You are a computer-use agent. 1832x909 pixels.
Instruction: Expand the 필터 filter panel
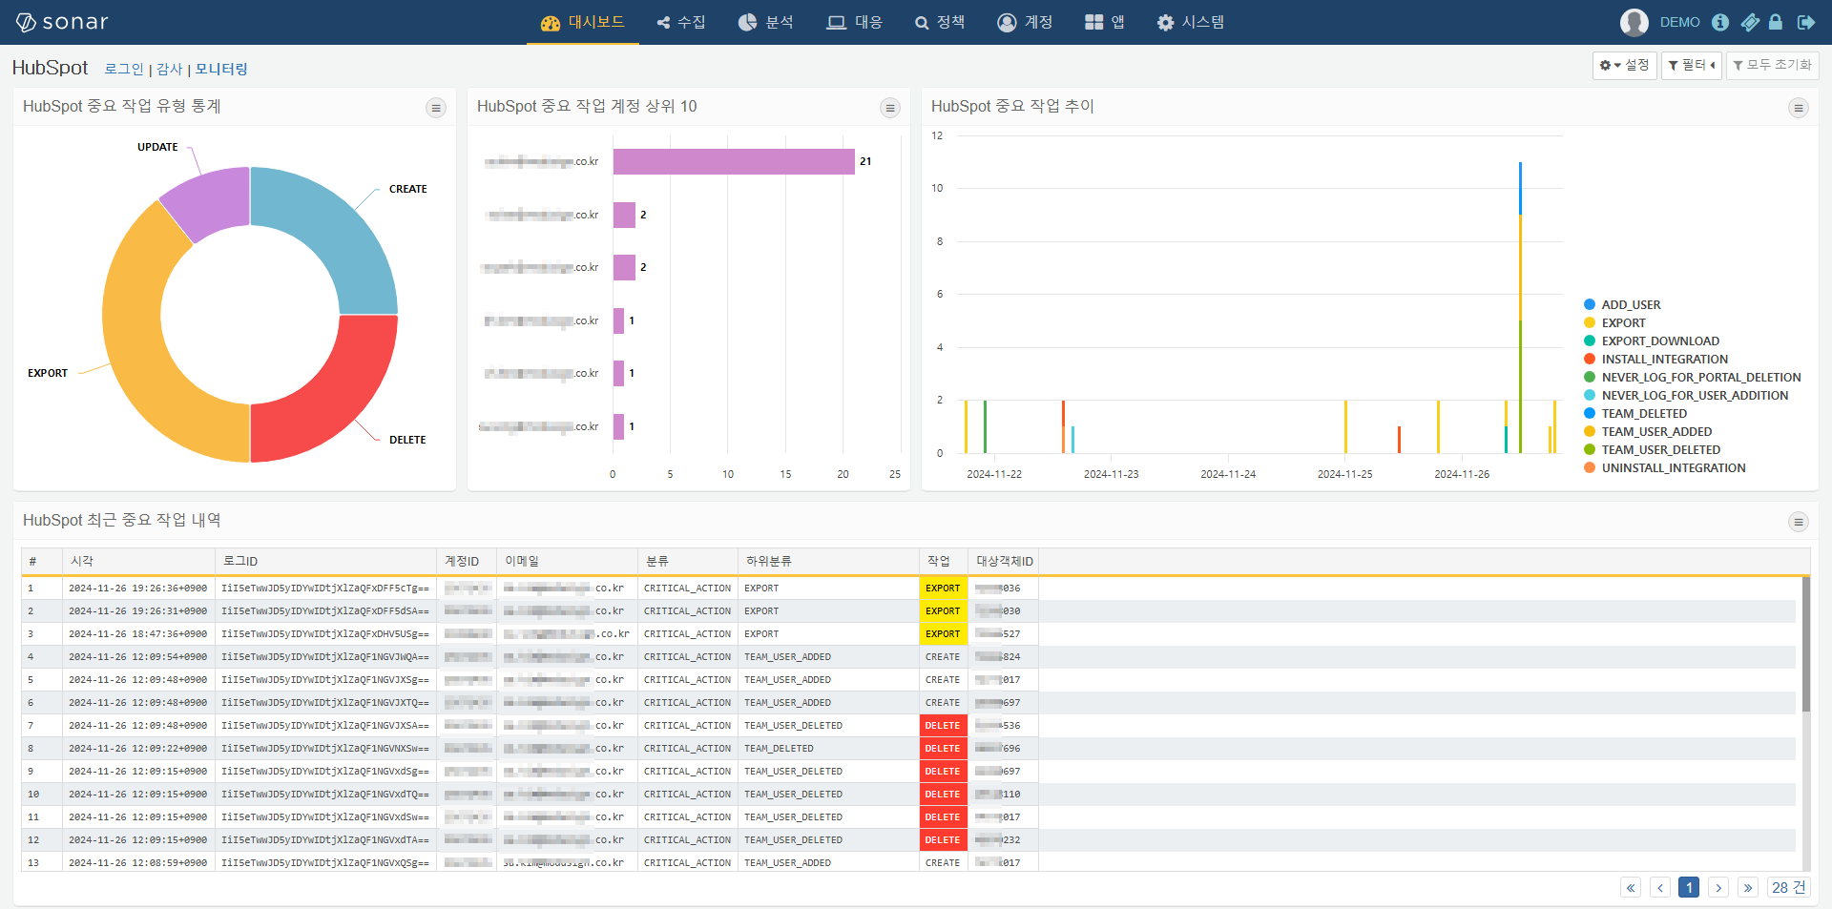click(1691, 65)
